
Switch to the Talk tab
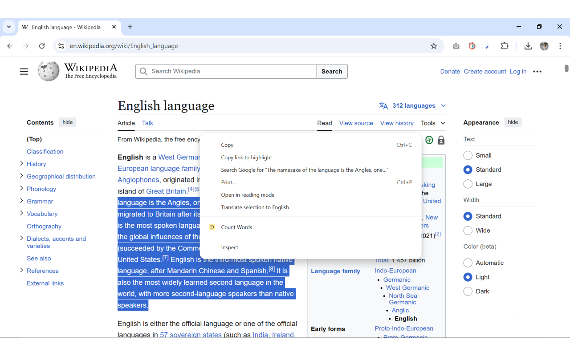click(x=147, y=123)
